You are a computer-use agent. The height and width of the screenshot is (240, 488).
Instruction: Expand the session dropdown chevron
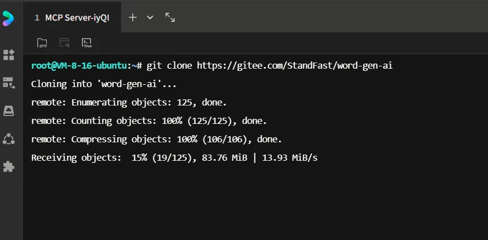tap(150, 17)
